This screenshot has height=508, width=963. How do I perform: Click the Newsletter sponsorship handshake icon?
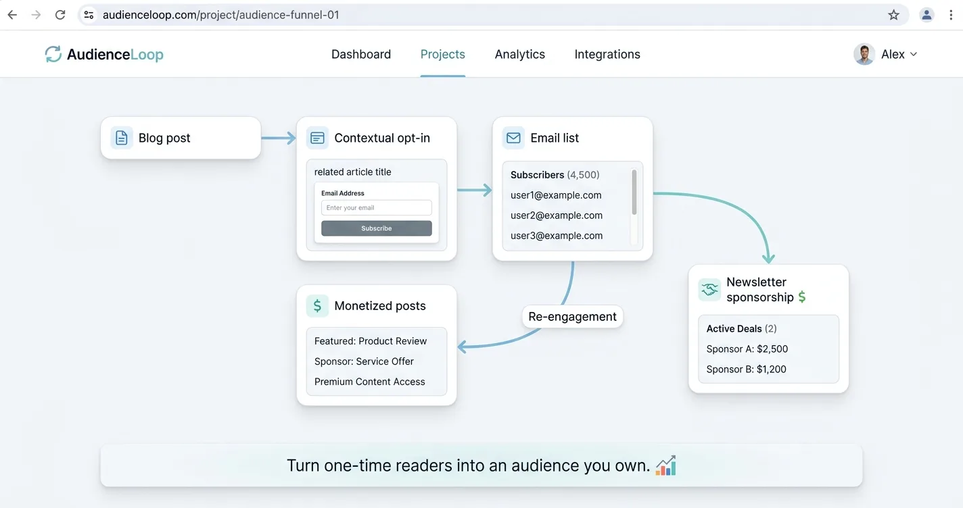coord(709,290)
